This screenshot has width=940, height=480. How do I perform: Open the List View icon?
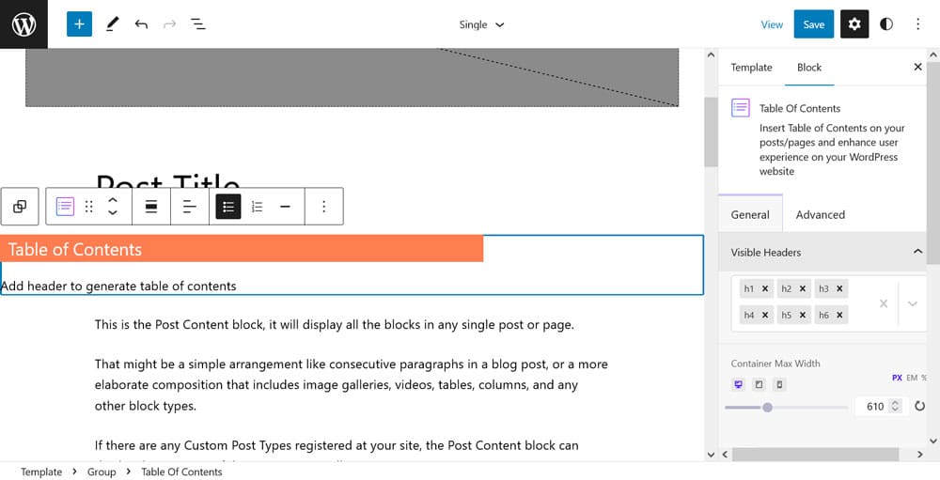[x=198, y=24]
